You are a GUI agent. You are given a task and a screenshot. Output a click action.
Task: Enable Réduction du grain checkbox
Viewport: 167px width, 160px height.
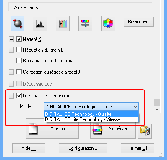(x=19, y=50)
